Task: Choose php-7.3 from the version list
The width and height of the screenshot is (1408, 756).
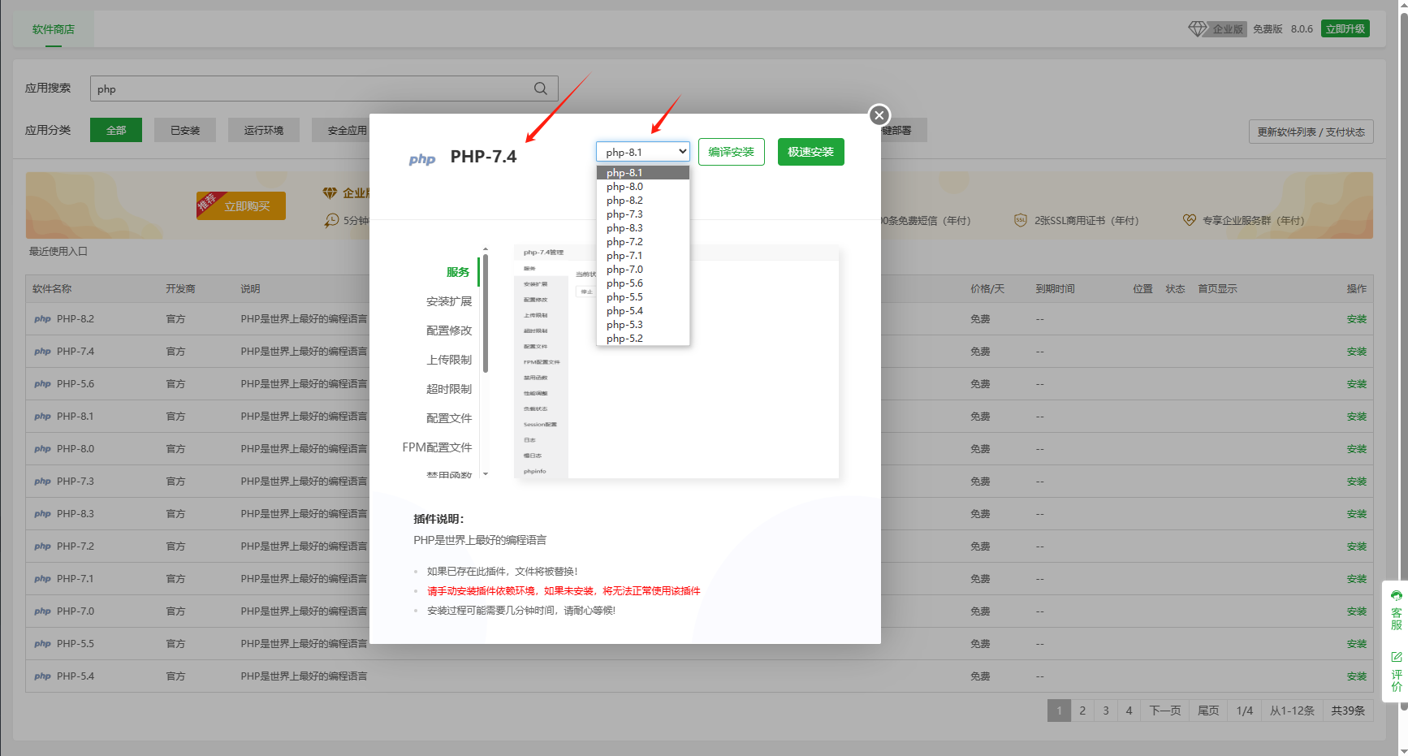Action: click(x=643, y=214)
